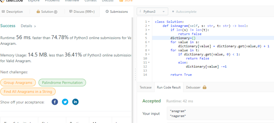The height and width of the screenshot is (123, 274).
Task: Open Explore in top navigation
Action: pyautogui.click(x=34, y=1)
